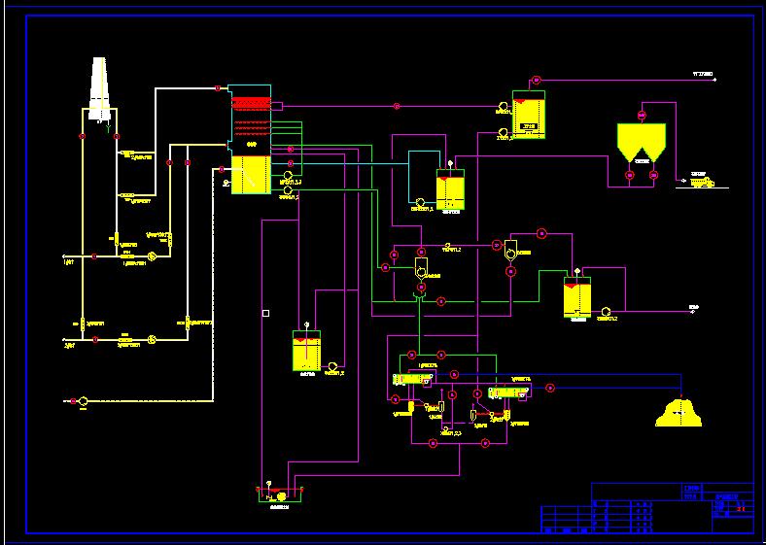This screenshot has width=766, height=545.
Task: Select the red spray layers in absorber tower
Action: [249, 102]
